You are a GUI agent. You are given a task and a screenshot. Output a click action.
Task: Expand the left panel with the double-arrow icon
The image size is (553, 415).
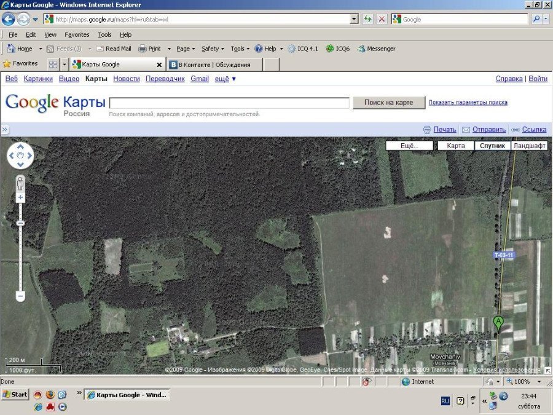4,130
